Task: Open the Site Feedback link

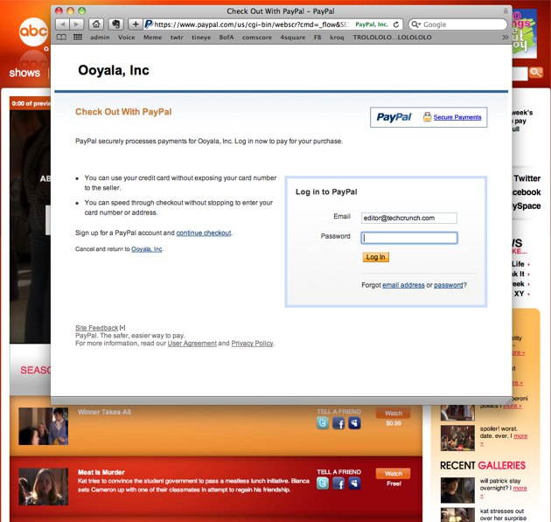Action: 96,328
